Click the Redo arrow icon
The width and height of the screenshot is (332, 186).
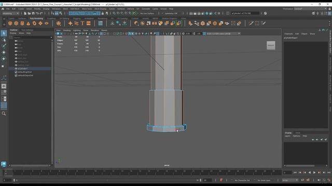pos(41,13)
